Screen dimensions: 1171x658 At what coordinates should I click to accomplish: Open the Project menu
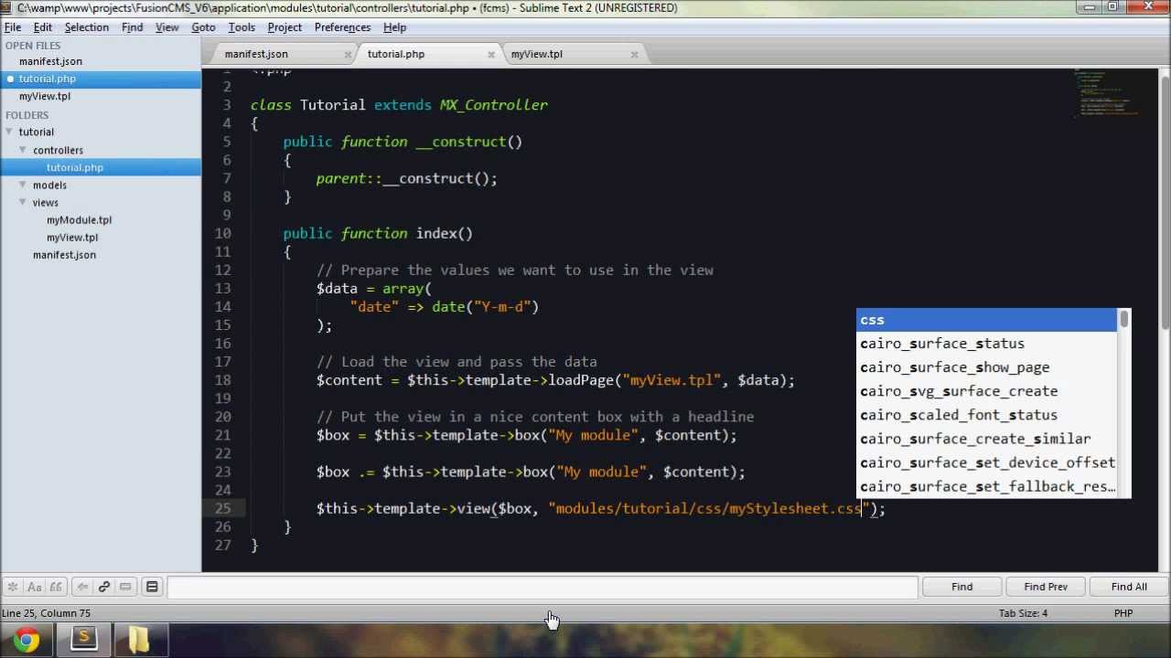(285, 27)
